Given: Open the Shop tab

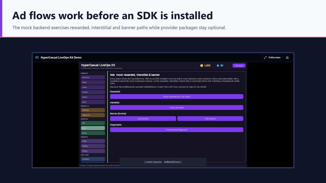Looking at the screenshot, I should [x=93, y=133].
